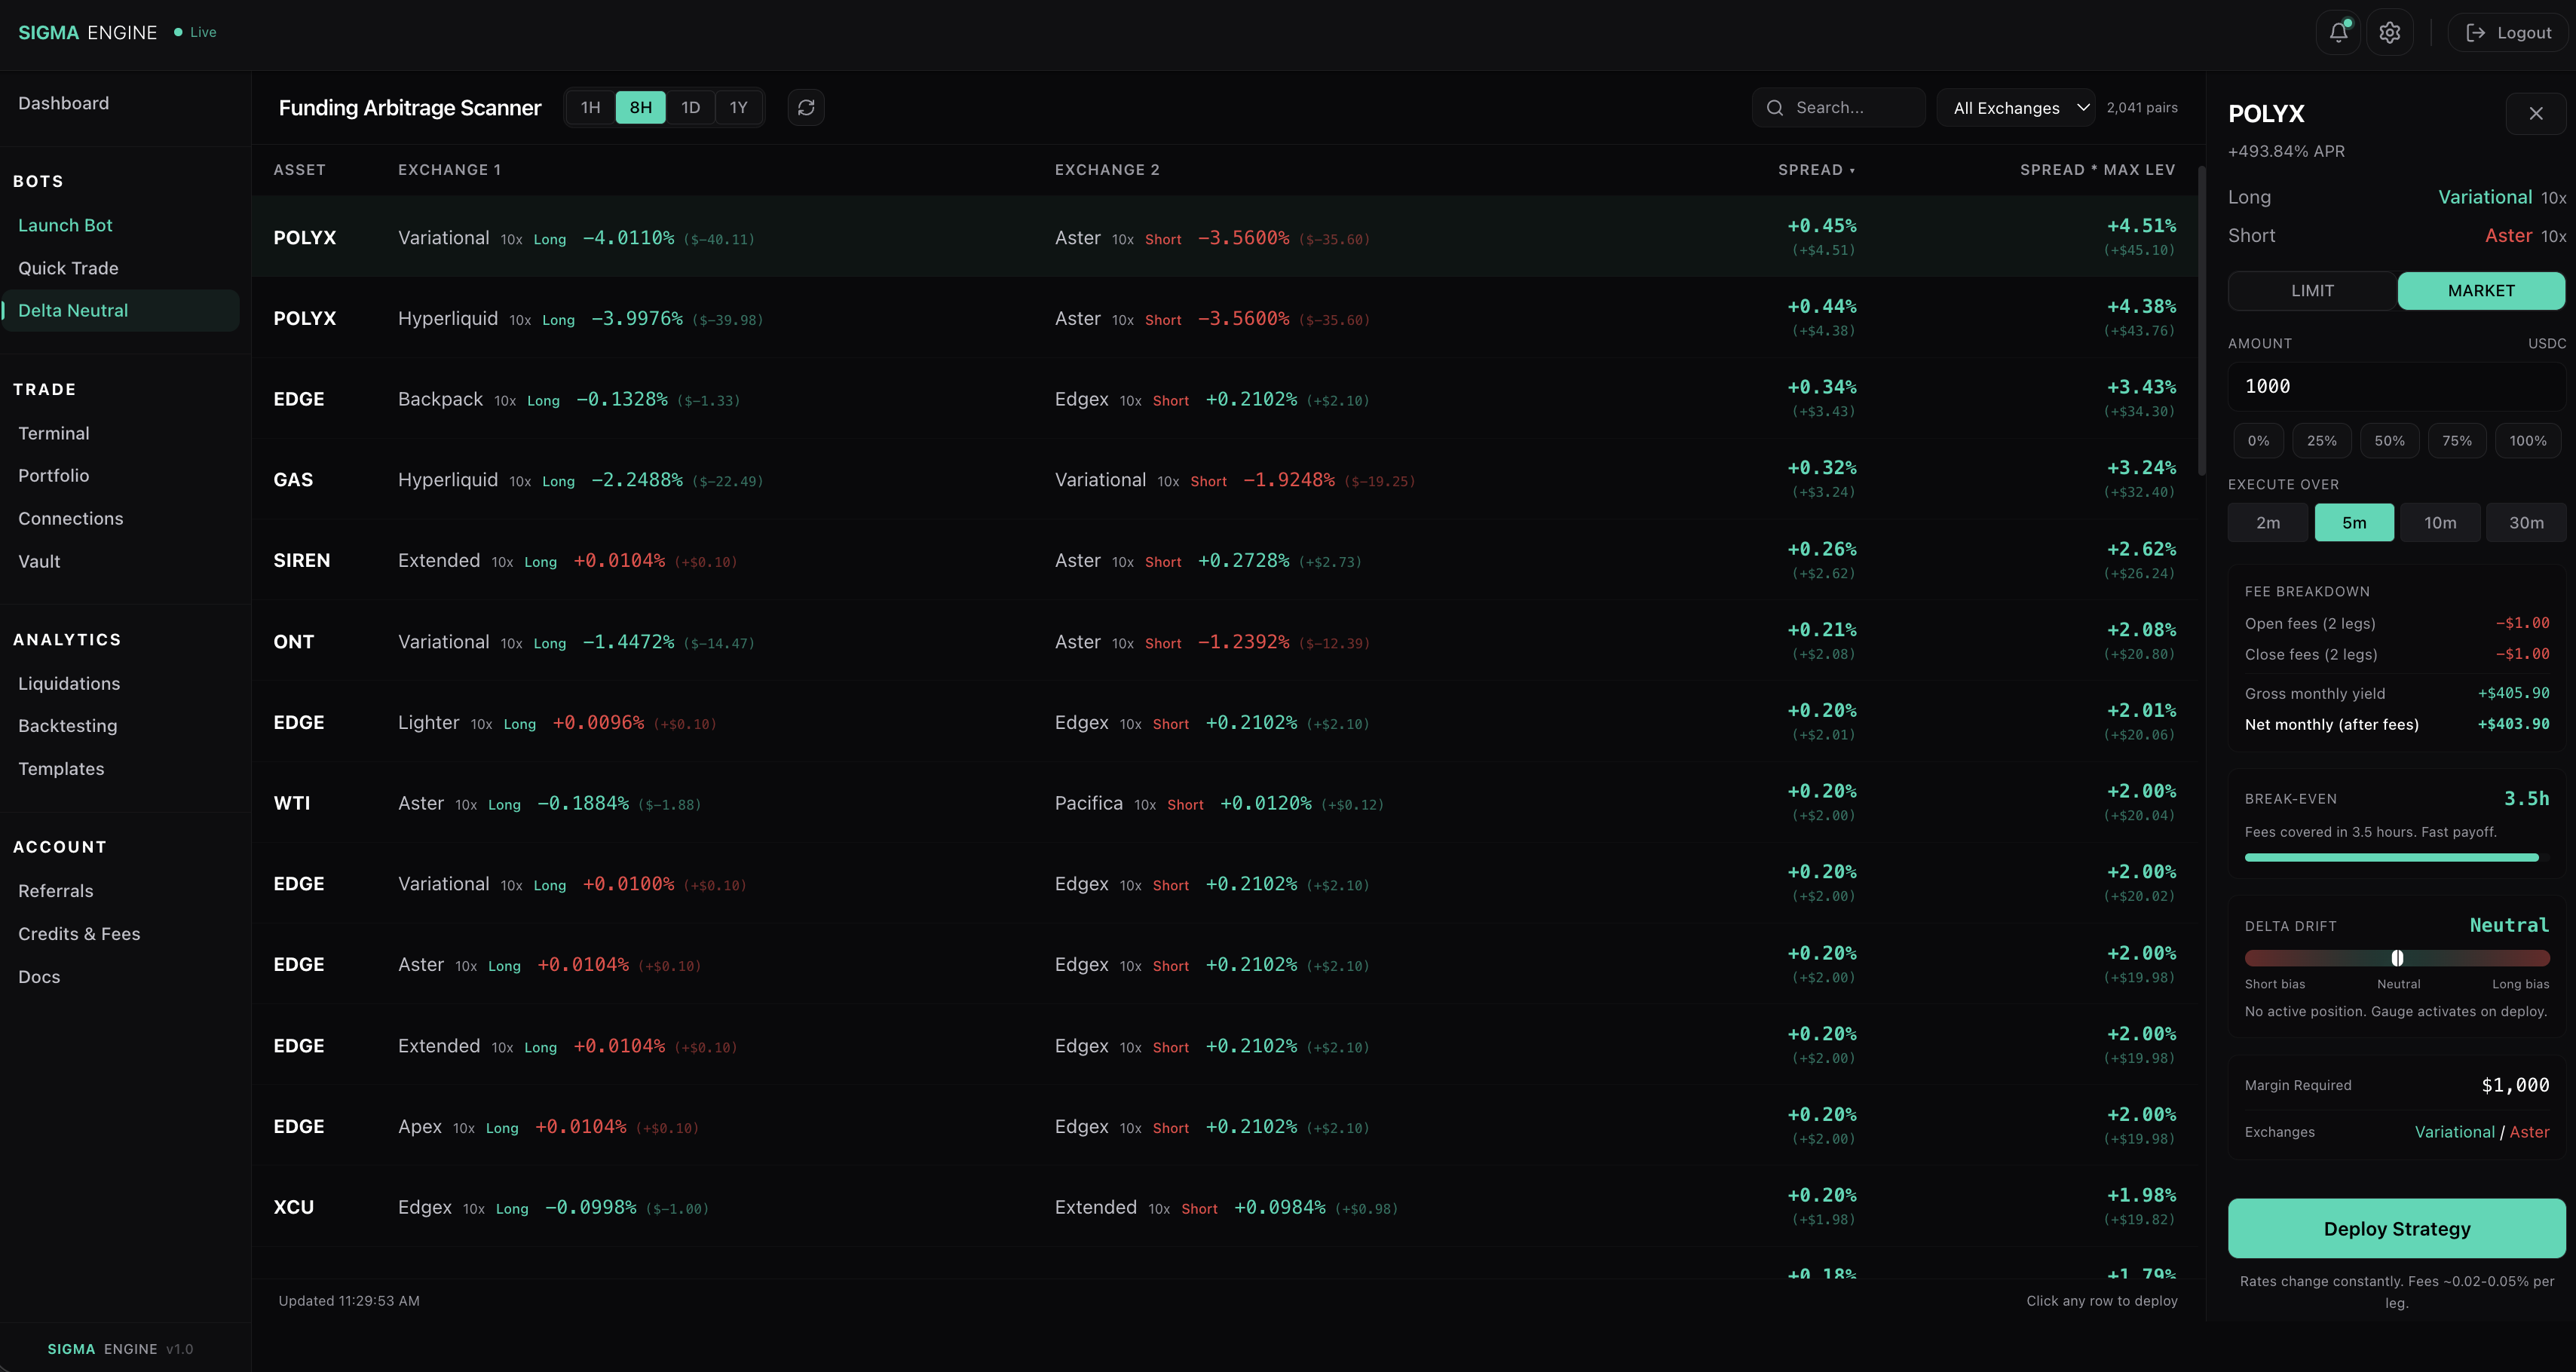Log out of Sigma Engine
This screenshot has width=2576, height=1372.
click(x=2508, y=33)
